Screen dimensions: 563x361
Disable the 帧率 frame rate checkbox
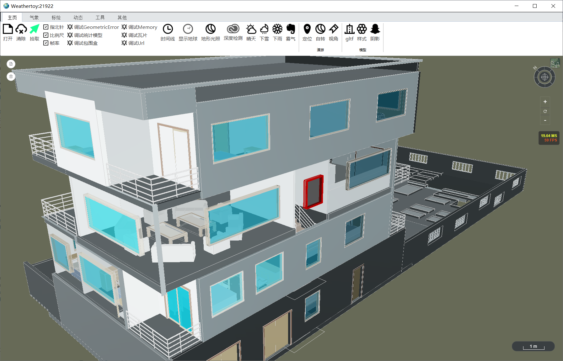tap(46, 43)
